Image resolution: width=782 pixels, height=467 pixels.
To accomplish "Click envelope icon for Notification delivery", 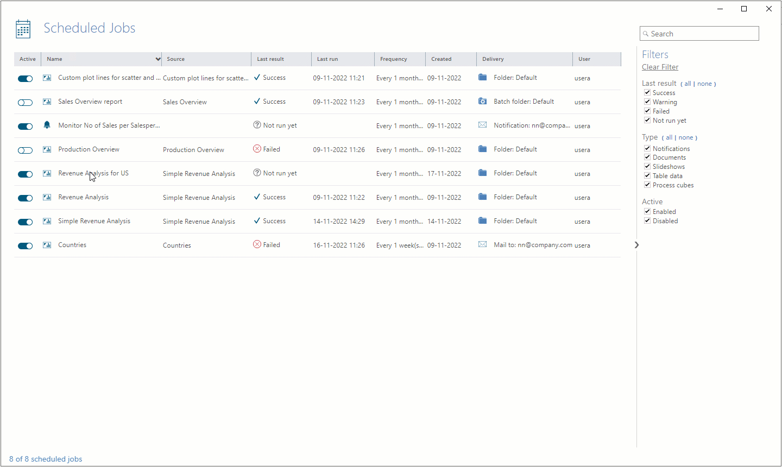I will pos(482,125).
